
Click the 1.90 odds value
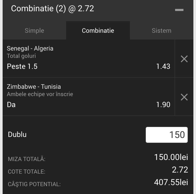coord(163,104)
